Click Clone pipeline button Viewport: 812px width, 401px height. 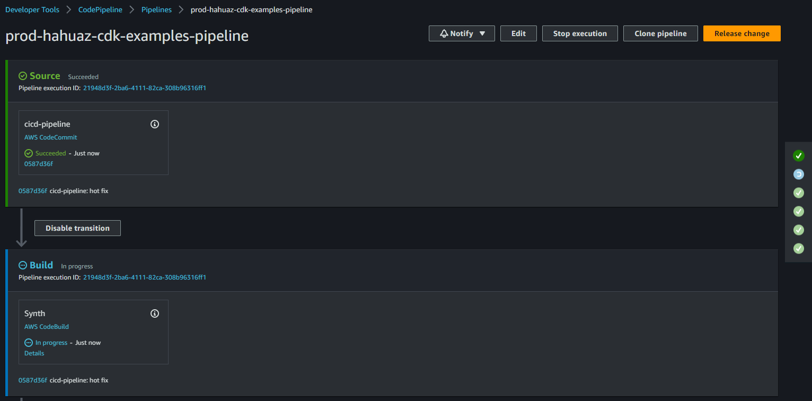point(660,33)
